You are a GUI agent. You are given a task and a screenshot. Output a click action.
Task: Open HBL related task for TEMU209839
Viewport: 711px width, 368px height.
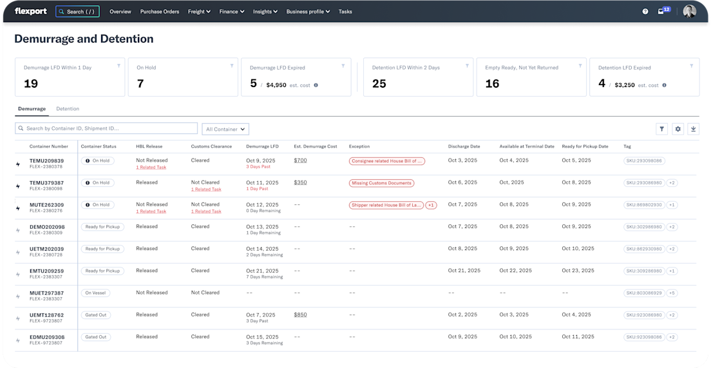coord(151,168)
